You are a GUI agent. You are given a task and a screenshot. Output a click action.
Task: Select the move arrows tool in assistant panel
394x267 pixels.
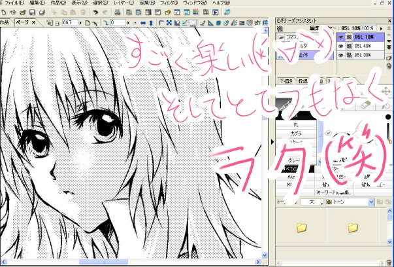386,91
